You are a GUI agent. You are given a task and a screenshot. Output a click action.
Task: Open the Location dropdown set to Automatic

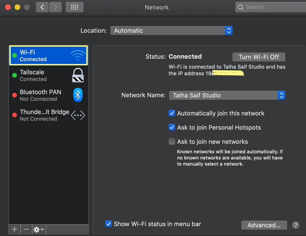[171, 31]
